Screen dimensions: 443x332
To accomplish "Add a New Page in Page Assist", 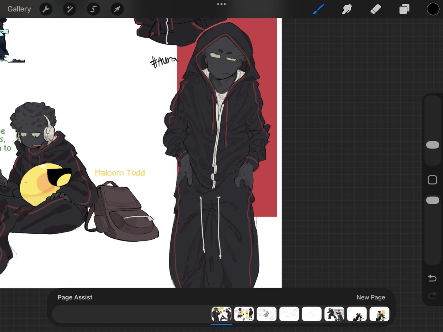I will [x=371, y=297].
